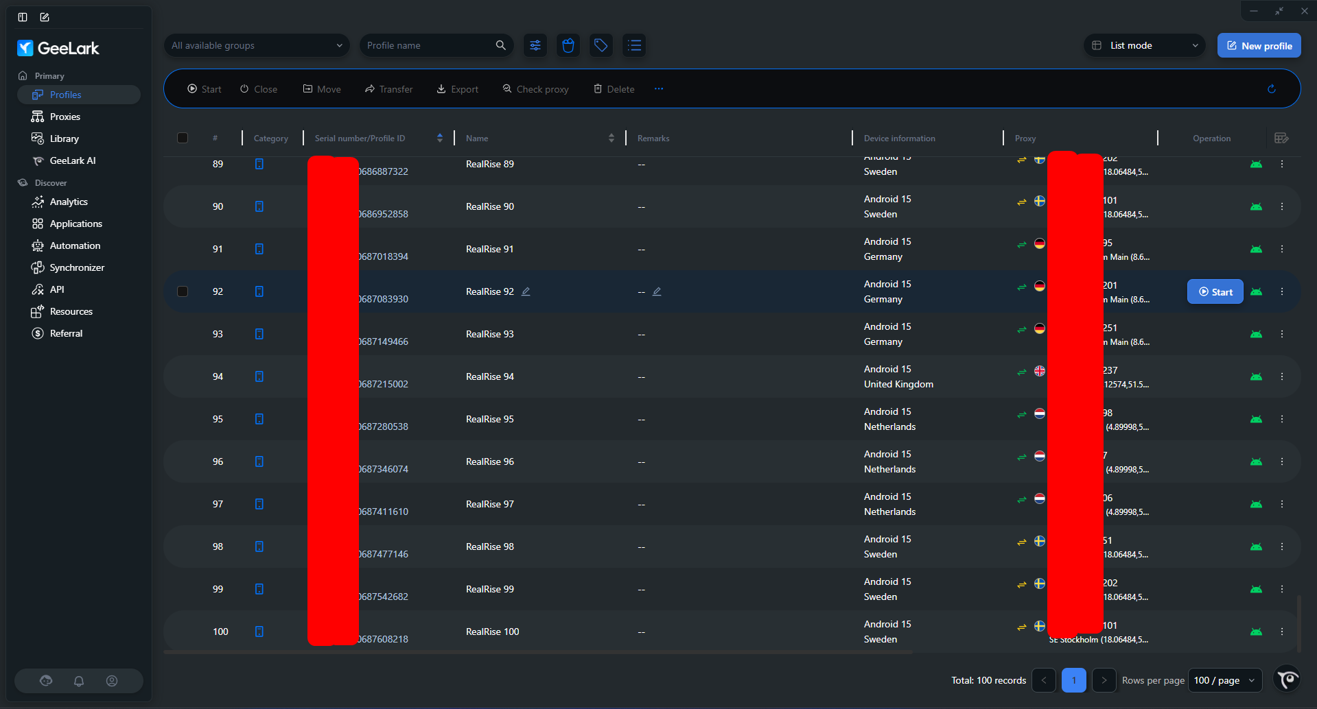Toggle the select-all checkbox in header
Screen dimensions: 1317x709
183,138
